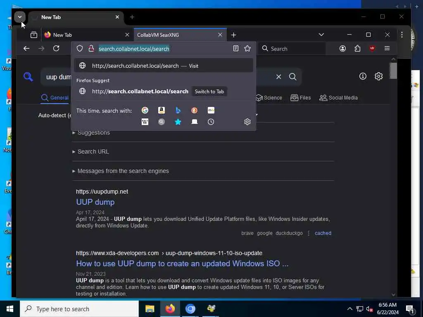This screenshot has height=317, width=423.
Task: Search this time with Wikipedia icon
Action: tap(145, 122)
